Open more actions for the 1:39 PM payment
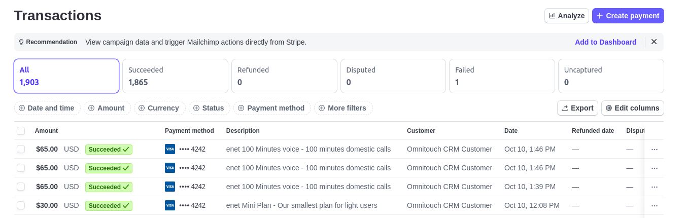Image resolution: width=686 pixels, height=218 pixels. [654, 187]
